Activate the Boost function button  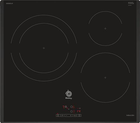pos(75,115)
